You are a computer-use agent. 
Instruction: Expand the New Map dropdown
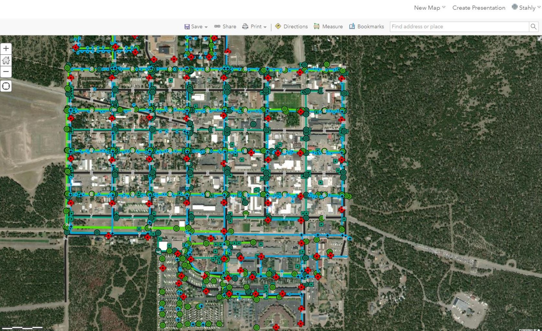(x=444, y=7)
